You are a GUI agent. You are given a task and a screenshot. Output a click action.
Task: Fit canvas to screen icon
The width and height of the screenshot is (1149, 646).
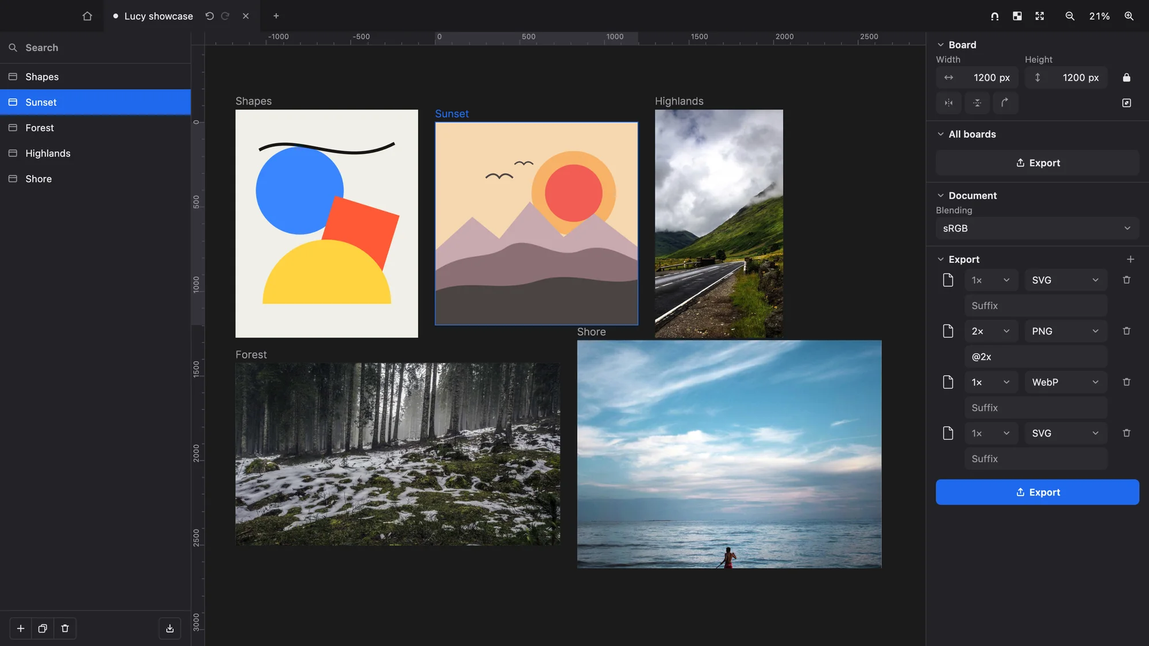pos(1040,16)
